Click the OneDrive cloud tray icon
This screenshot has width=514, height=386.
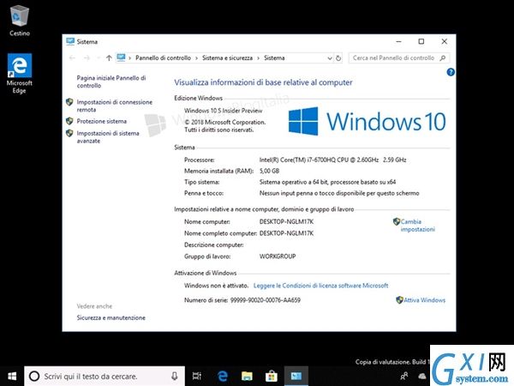[422, 377]
